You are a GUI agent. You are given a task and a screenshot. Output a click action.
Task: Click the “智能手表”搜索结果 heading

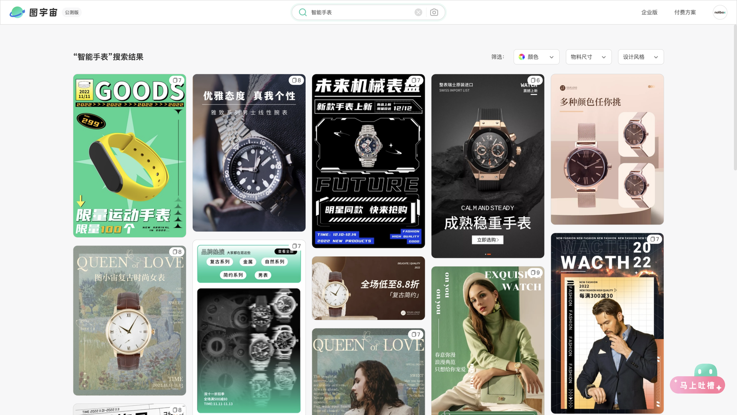[109, 57]
